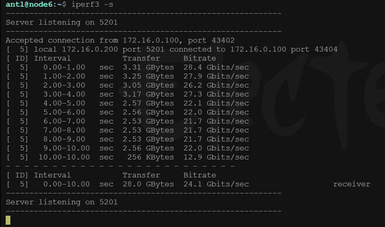Image resolution: width=385 pixels, height=227 pixels.
Task: Click the 3.25 GBytes transfer value
Action: (x=148, y=76)
